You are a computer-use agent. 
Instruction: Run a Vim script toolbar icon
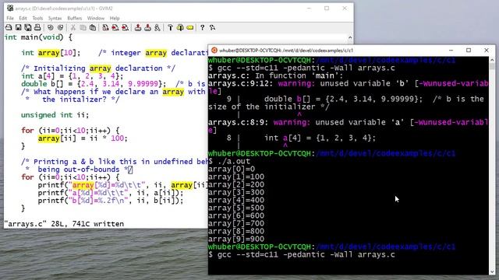coord(157,28)
